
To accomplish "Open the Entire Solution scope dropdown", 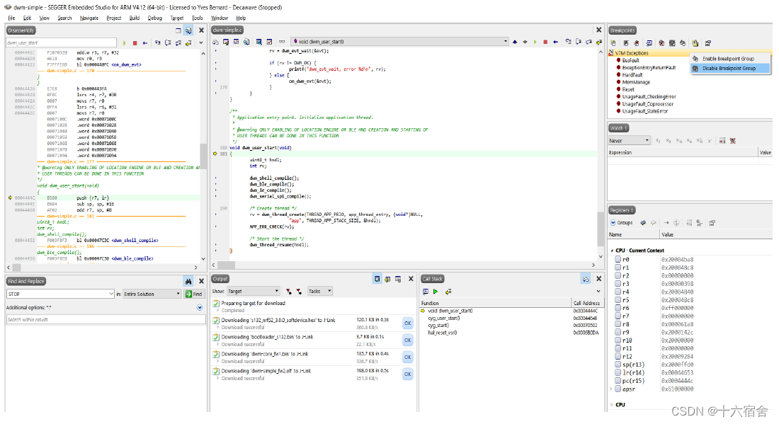I will (x=152, y=294).
